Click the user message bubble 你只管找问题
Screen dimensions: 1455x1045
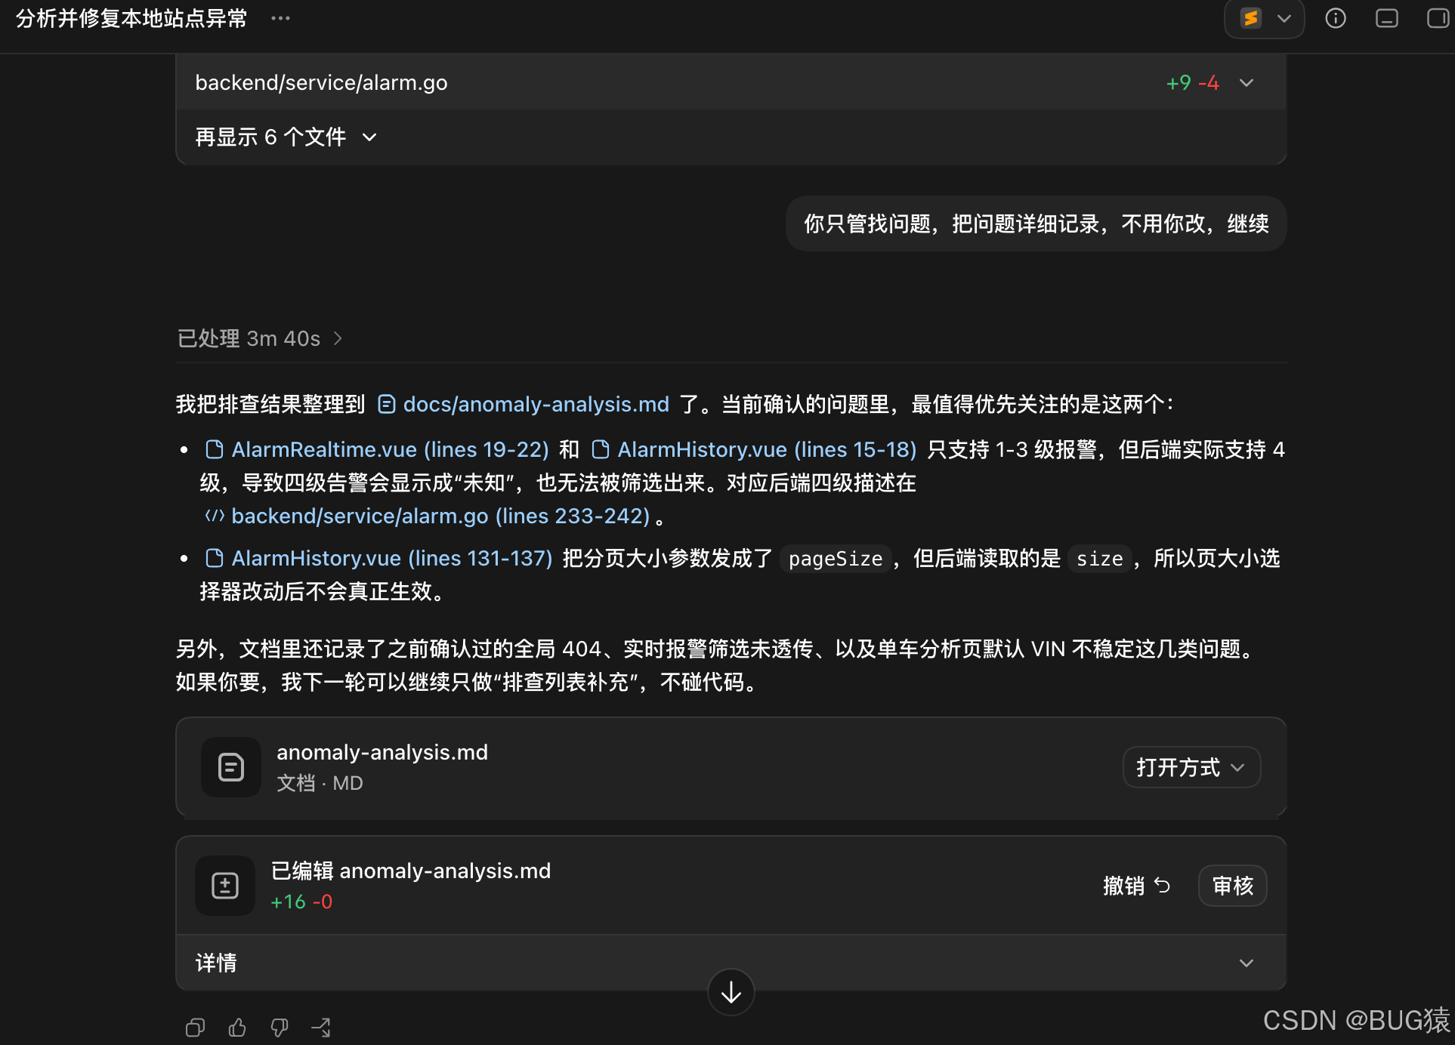[x=1036, y=223]
